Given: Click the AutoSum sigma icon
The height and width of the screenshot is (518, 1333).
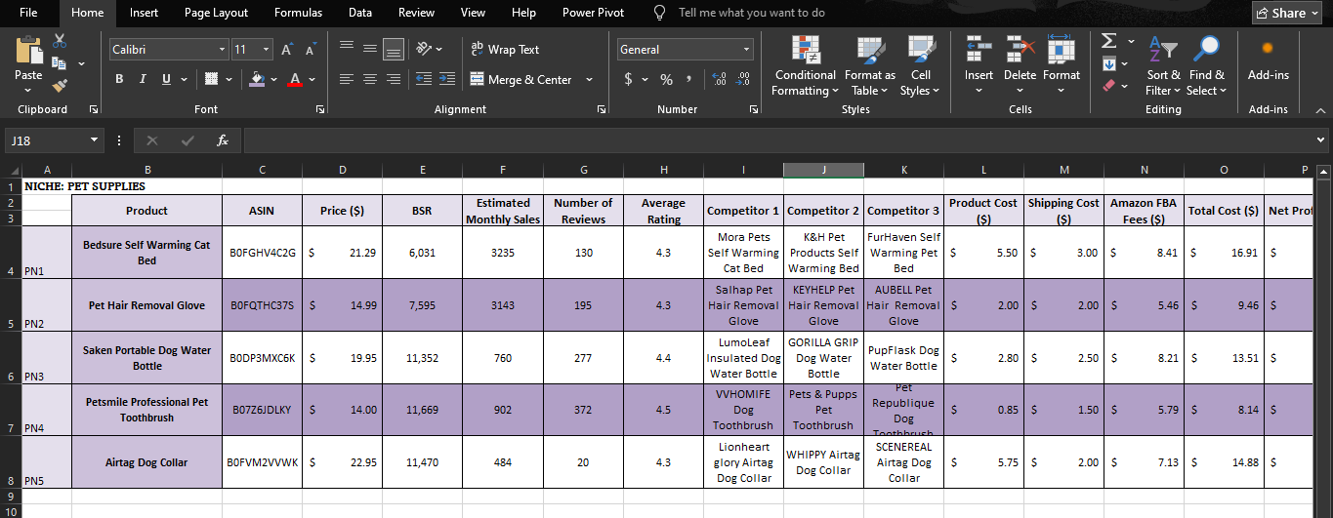Looking at the screenshot, I should point(1108,41).
